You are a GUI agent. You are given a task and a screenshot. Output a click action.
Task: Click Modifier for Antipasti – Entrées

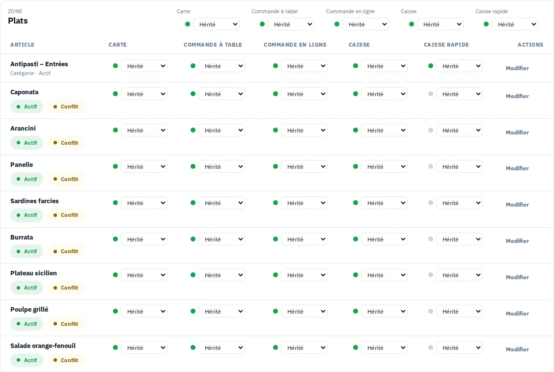(517, 68)
